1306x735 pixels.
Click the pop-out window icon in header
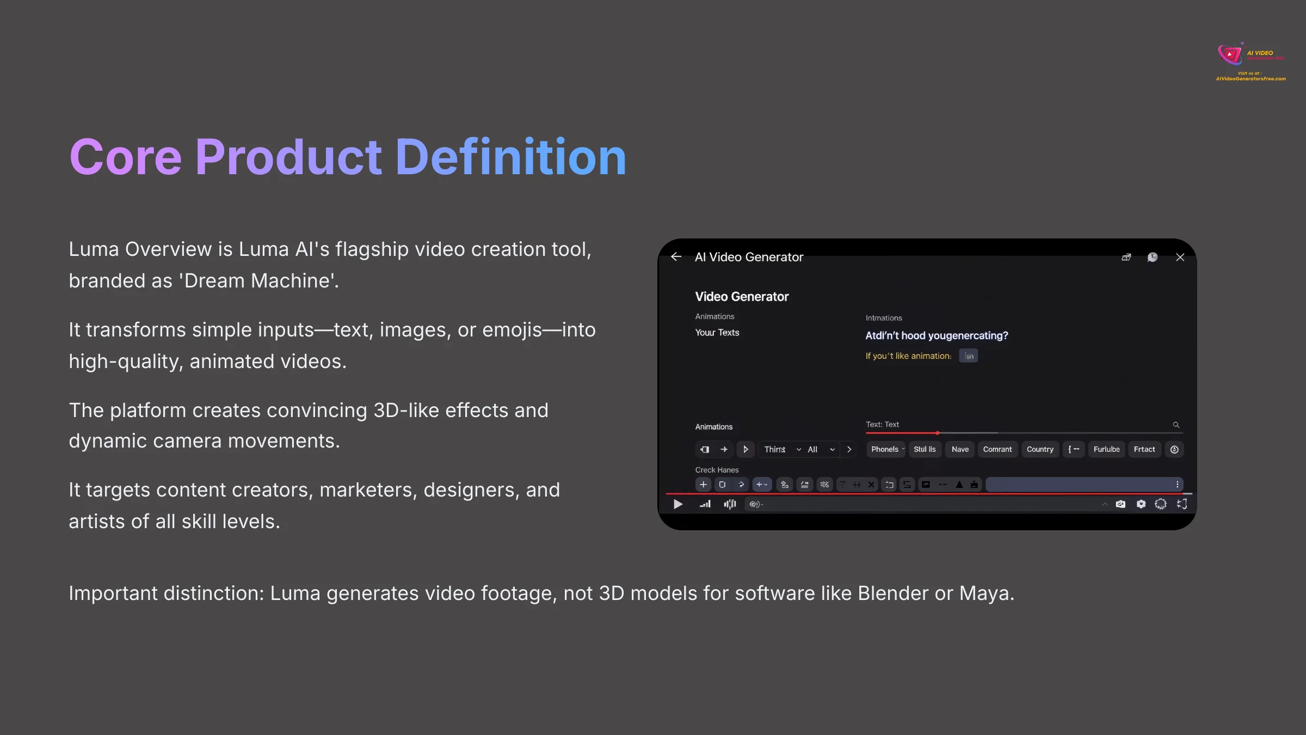[1126, 257]
